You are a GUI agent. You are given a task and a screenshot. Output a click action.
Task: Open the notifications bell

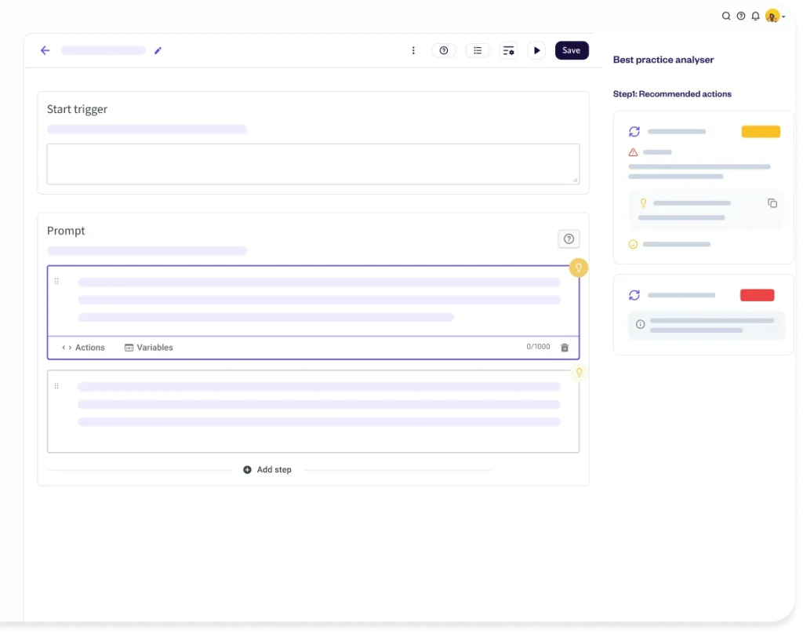(x=755, y=16)
